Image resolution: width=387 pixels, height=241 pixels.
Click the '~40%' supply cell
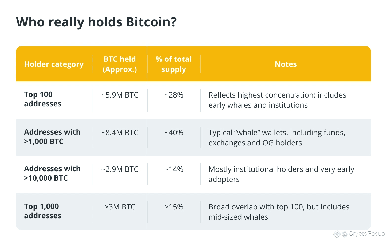(174, 133)
